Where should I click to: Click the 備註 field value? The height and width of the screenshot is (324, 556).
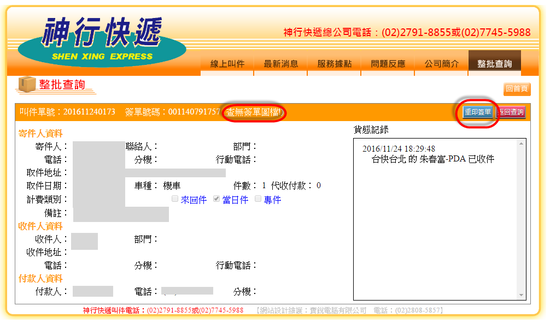[x=121, y=214]
